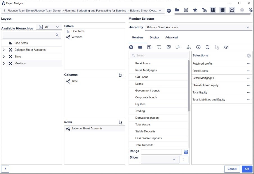254x174 pixels.
Task: Click the save icon in Member Selector toolbar
Action: click(149, 47)
